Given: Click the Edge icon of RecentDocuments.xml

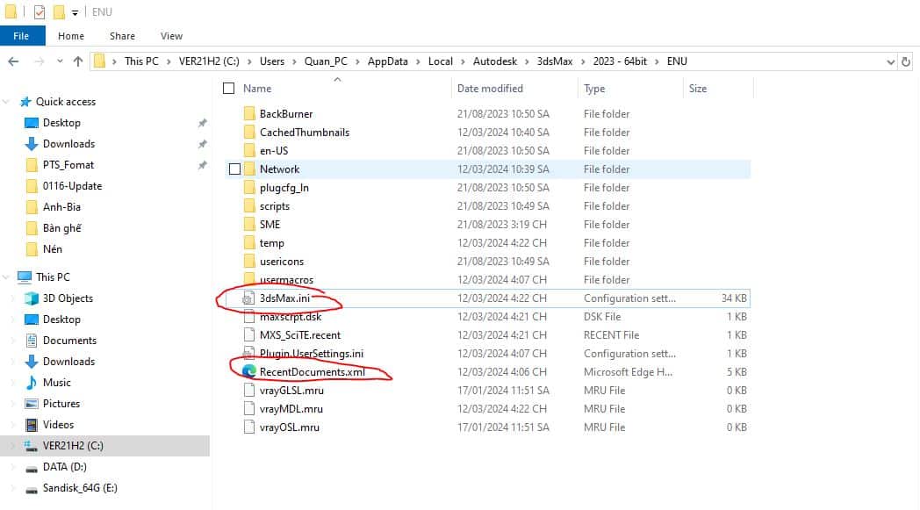Looking at the screenshot, I should pyautogui.click(x=249, y=372).
